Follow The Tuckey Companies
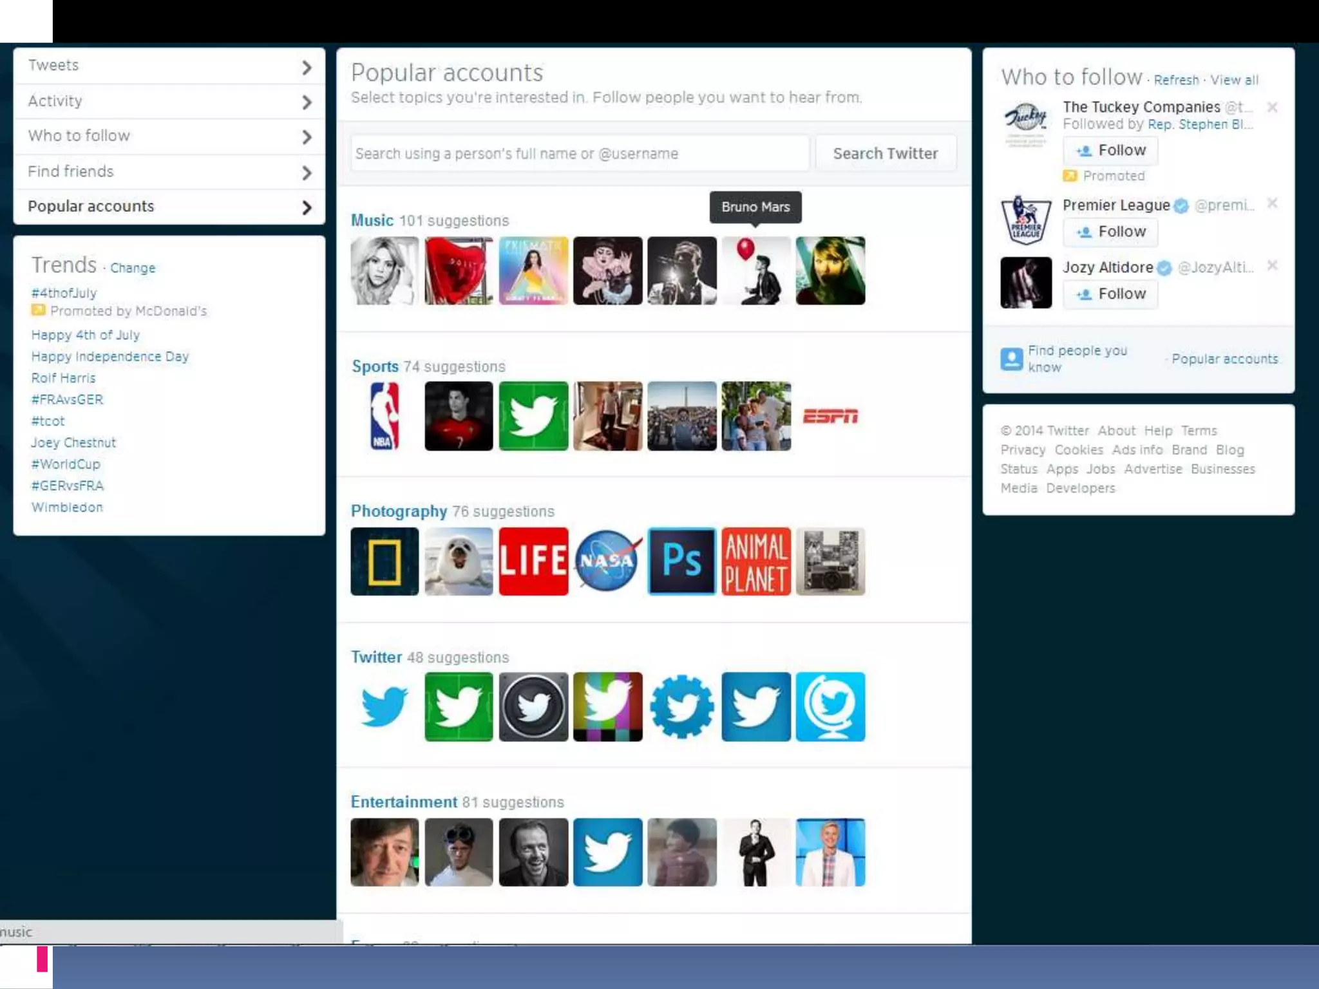The height and width of the screenshot is (989, 1319). pyautogui.click(x=1110, y=150)
